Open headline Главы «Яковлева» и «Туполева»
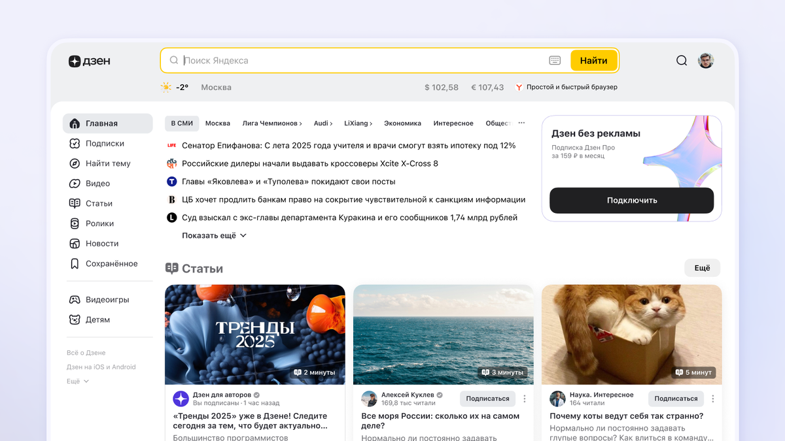The width and height of the screenshot is (785, 441). pyautogui.click(x=288, y=182)
